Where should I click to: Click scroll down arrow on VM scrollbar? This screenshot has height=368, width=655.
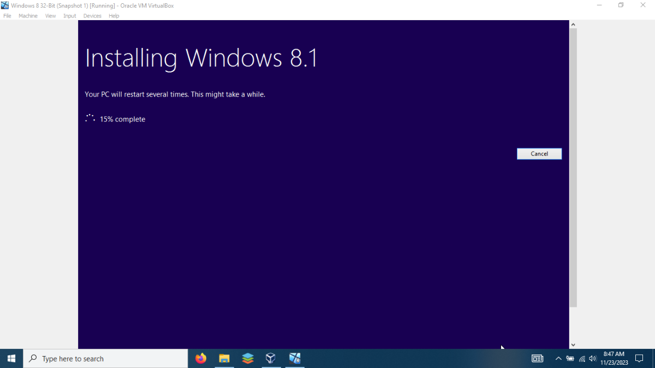(x=573, y=345)
